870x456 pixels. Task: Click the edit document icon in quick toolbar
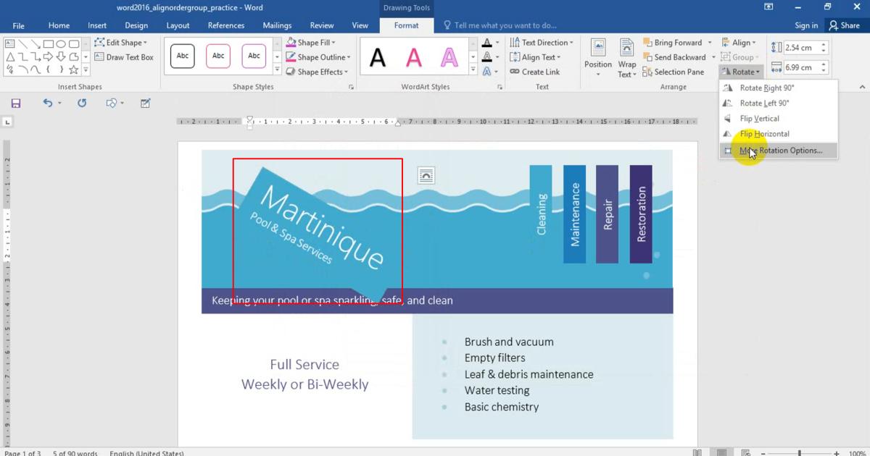146,104
